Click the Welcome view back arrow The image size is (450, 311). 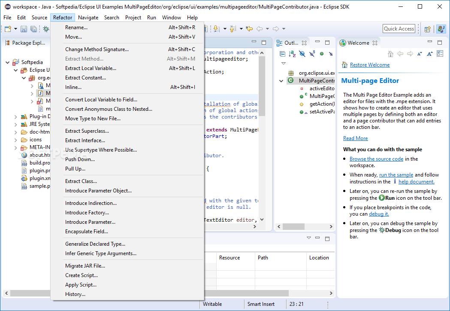400,54
